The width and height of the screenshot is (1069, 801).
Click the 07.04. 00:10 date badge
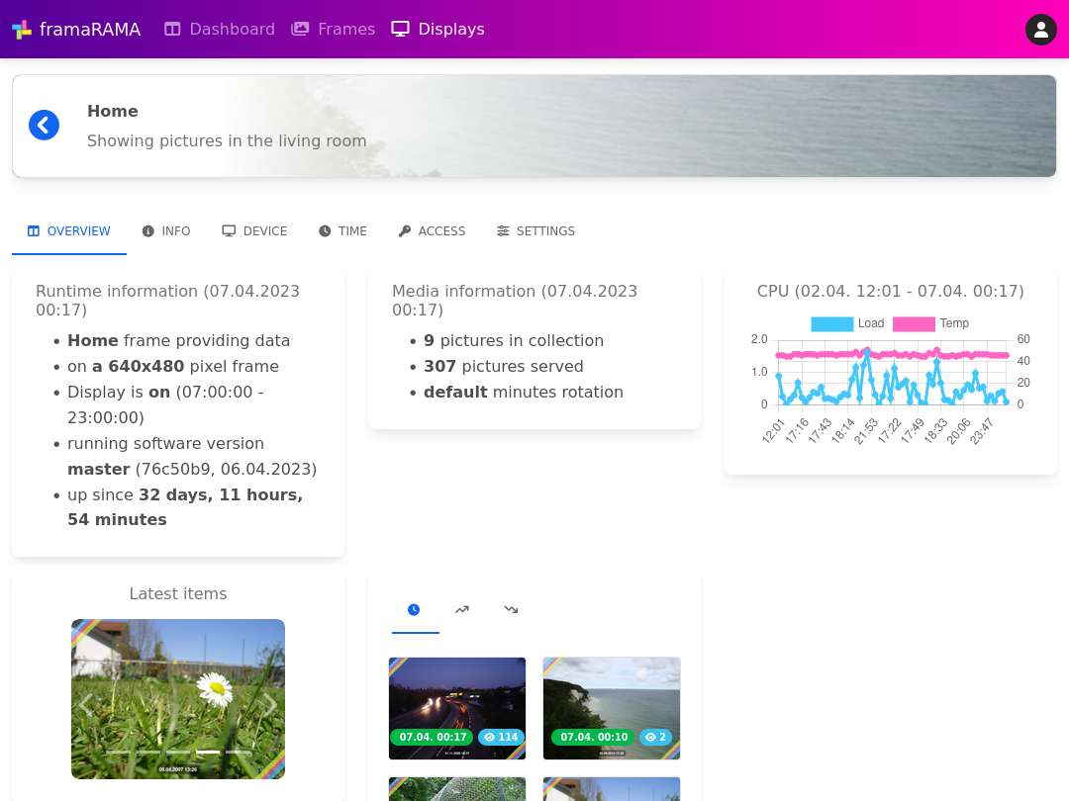click(594, 737)
